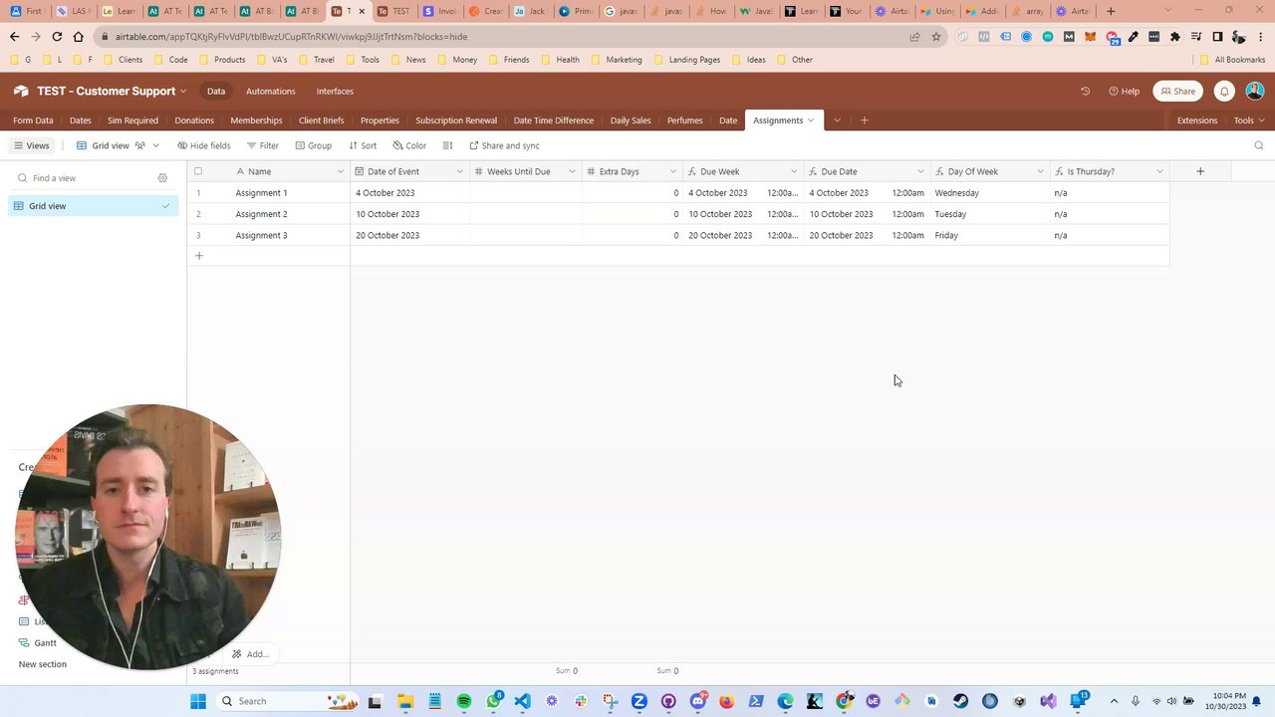Toggle select-all records checkbox in header

[198, 171]
